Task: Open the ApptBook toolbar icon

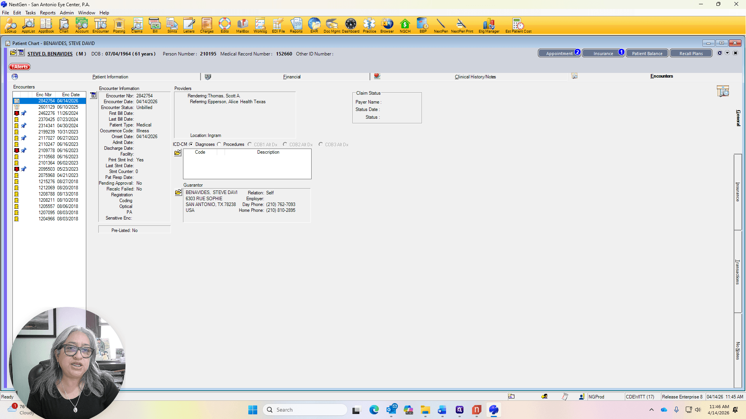Action: [x=46, y=25]
